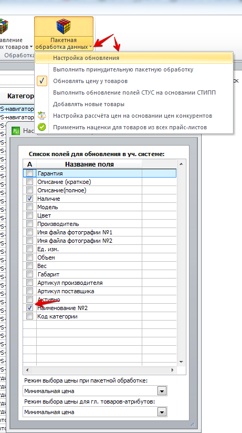Click the green PLi window icon
This screenshot has height=433, width=242.
pyautogui.click(x=16, y=131)
